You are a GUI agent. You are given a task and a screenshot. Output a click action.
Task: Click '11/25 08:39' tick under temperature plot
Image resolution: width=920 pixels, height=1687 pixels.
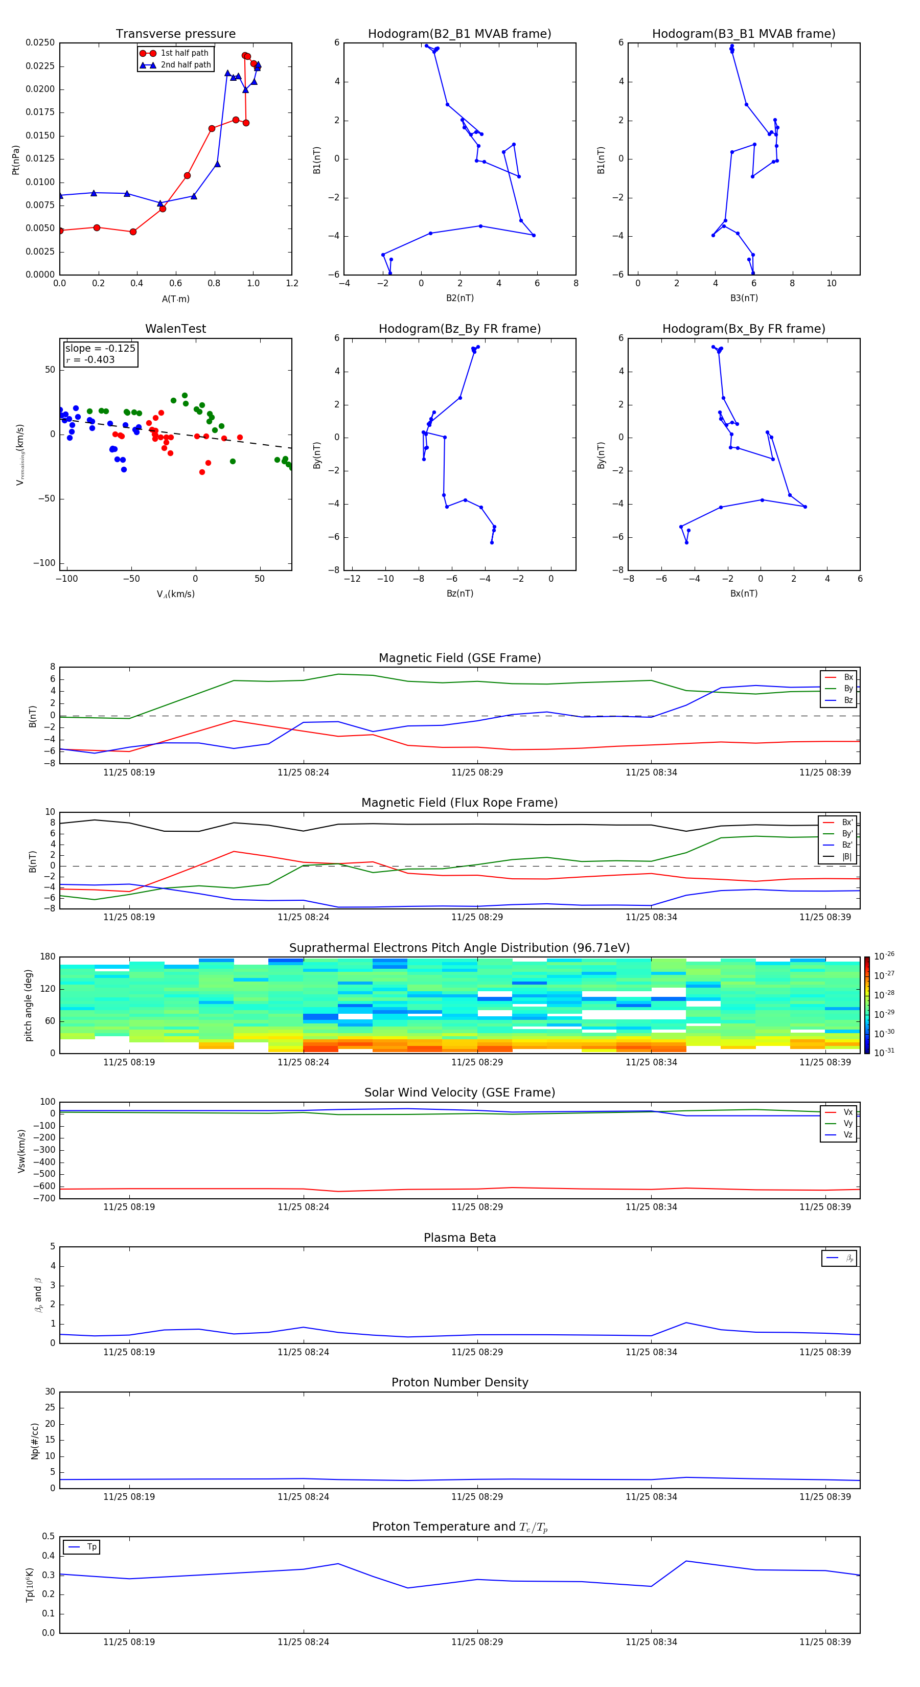[825, 1642]
